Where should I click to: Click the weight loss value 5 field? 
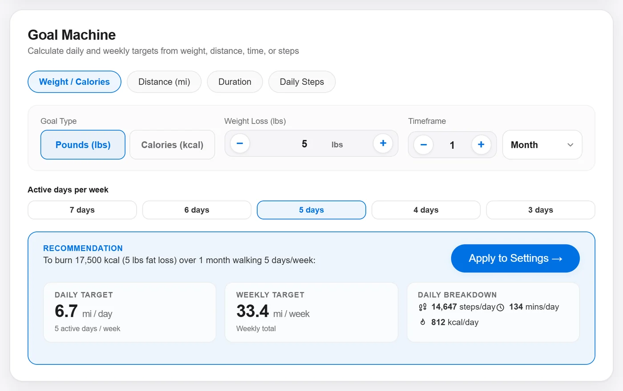[x=304, y=144]
